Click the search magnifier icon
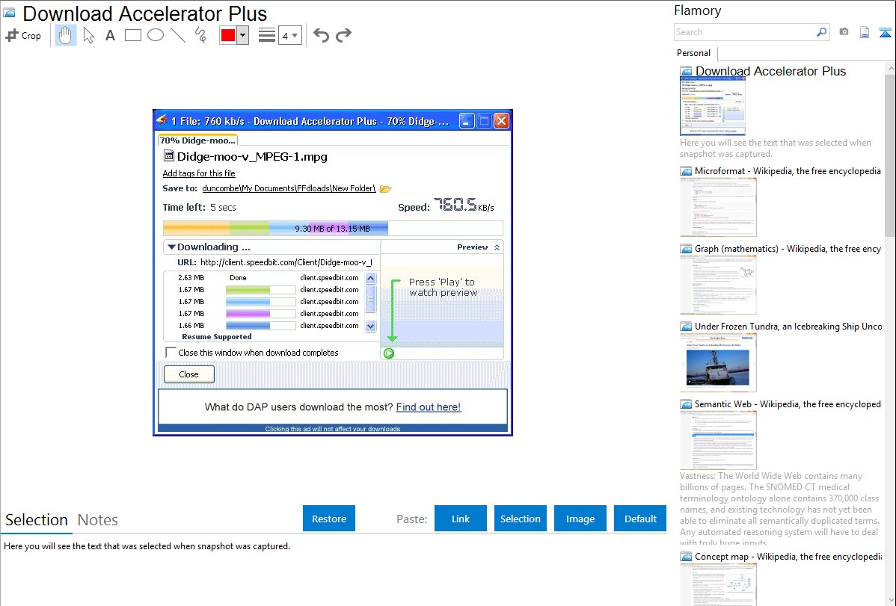The image size is (896, 606). click(822, 32)
